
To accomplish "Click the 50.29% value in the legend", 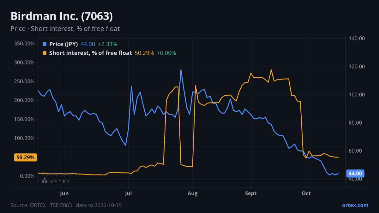I will (144, 53).
